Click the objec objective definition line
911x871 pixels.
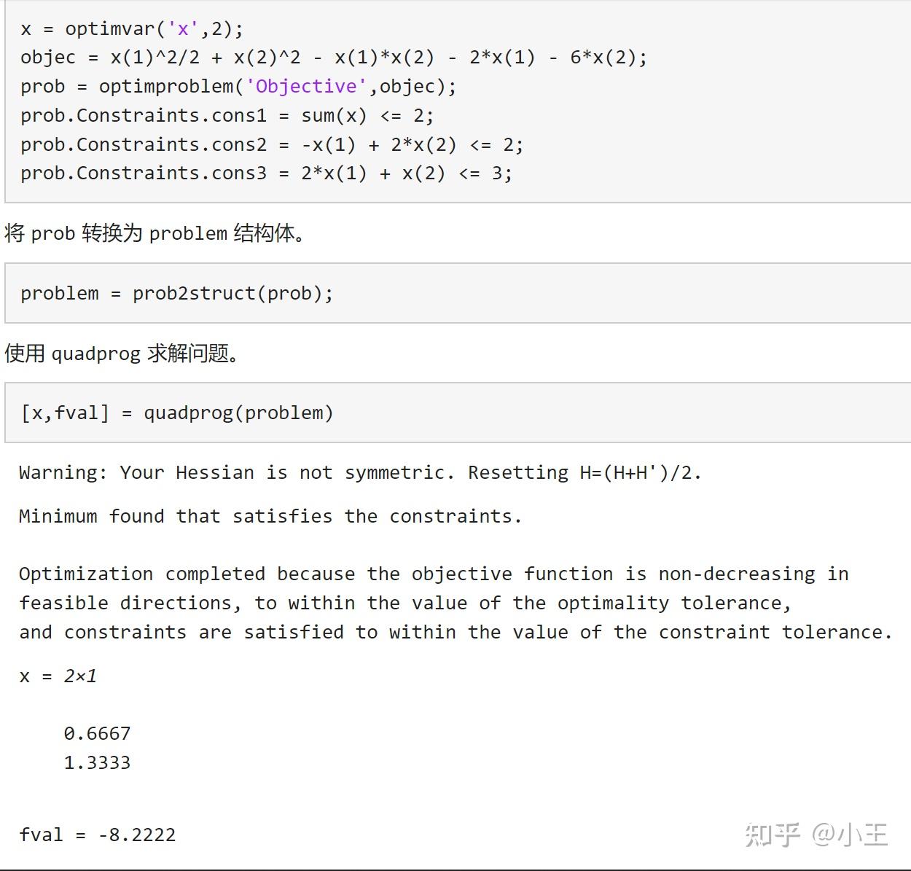point(333,58)
